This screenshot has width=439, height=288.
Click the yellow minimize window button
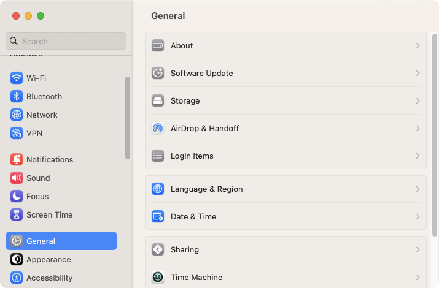[x=28, y=16]
